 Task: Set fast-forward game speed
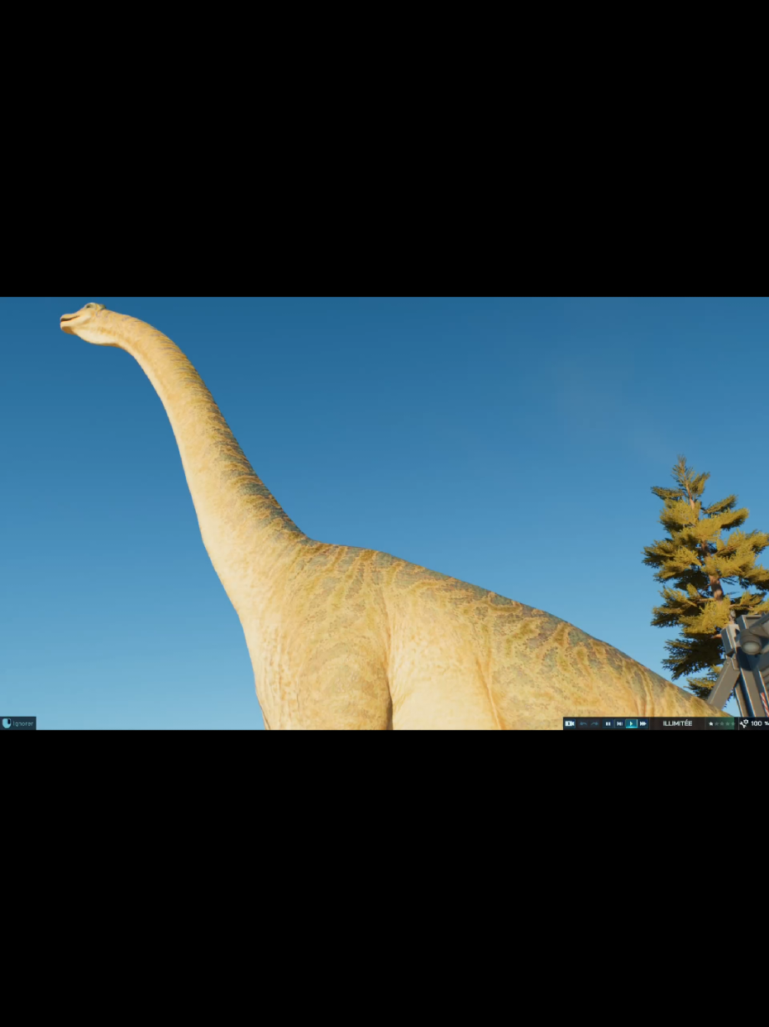pos(642,723)
